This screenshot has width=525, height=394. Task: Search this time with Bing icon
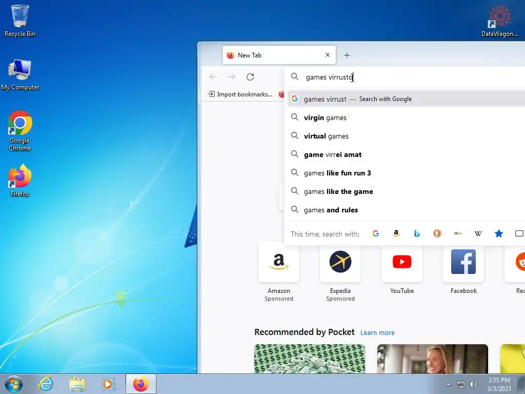tap(416, 233)
